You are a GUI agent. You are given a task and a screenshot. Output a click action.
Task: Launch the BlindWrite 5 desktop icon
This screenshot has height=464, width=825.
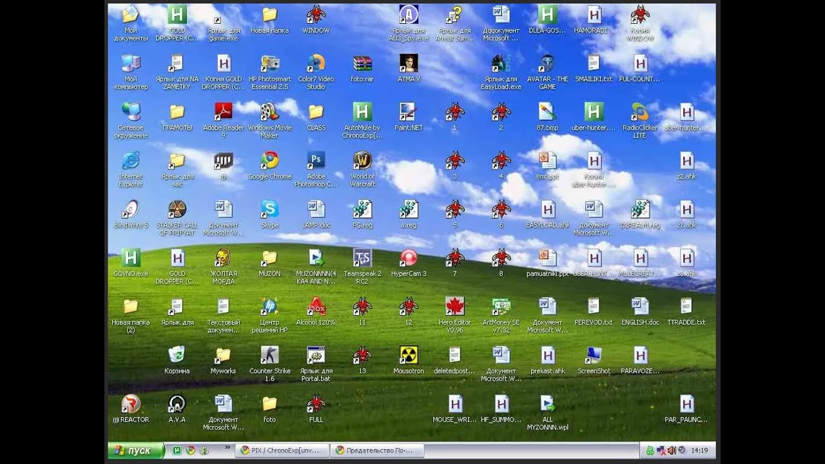(131, 215)
